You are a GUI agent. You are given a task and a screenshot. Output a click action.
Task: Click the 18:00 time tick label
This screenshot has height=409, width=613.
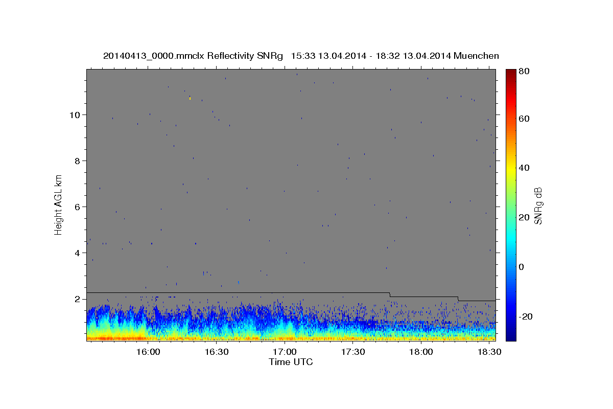(x=421, y=352)
